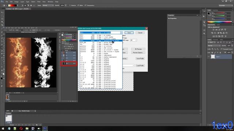The height and width of the screenshot is (131, 234).
Task: Switch to Photoshop from the taskbar
Action: (45, 128)
